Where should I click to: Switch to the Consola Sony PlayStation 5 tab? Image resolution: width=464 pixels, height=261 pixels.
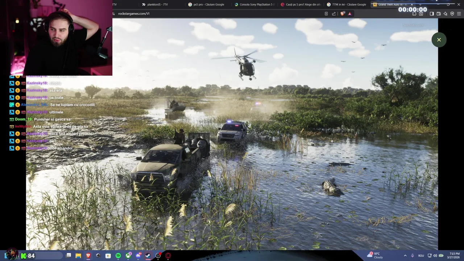pyautogui.click(x=255, y=4)
